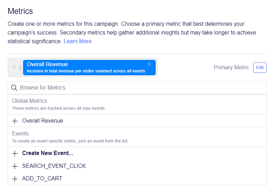This screenshot has width=273, height=194.
Task: Click the Primary Metric label
Action: click(231, 68)
